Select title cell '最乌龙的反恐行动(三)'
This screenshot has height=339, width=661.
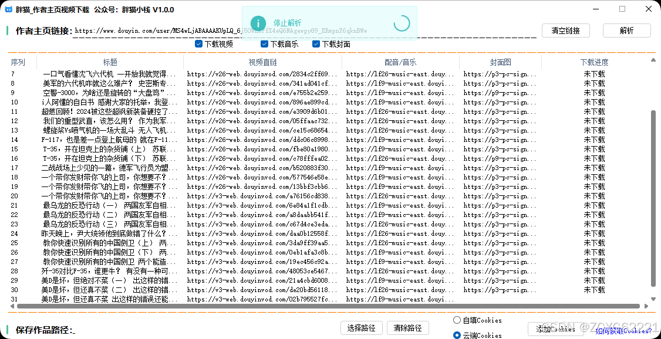[110, 224]
